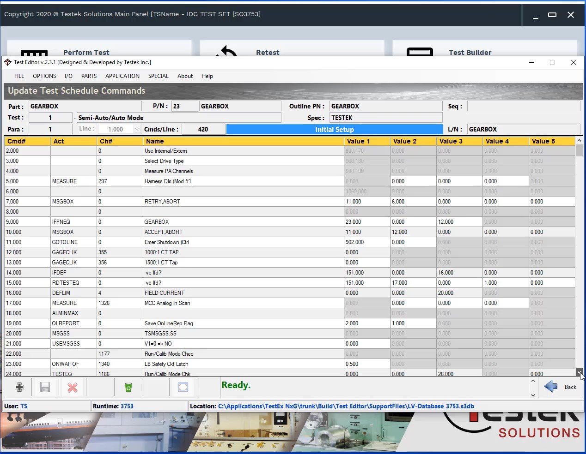The height and width of the screenshot is (454, 586).
Task: Select the GEARBOX Part input field
Action: tap(85, 106)
